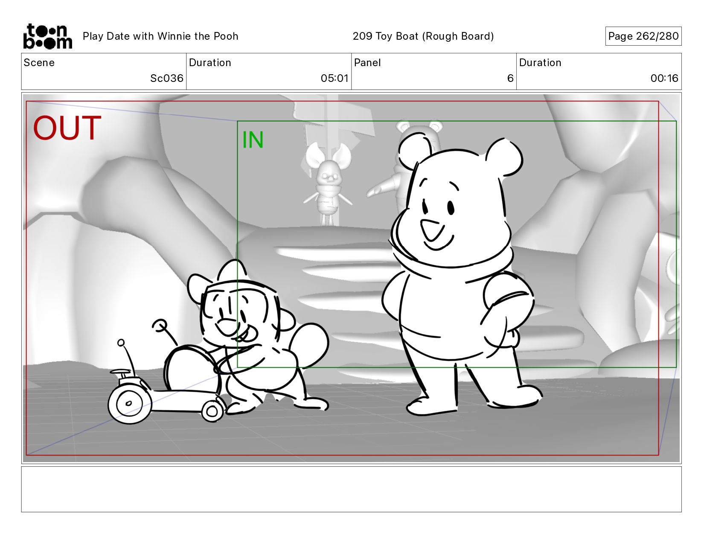The image size is (704, 544).
Task: Click the panel duration value '00:16'
Action: pyautogui.click(x=664, y=79)
